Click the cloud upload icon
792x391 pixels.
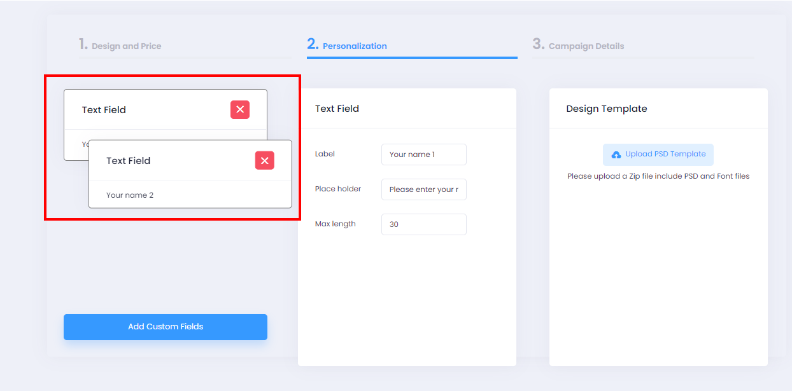pos(616,154)
